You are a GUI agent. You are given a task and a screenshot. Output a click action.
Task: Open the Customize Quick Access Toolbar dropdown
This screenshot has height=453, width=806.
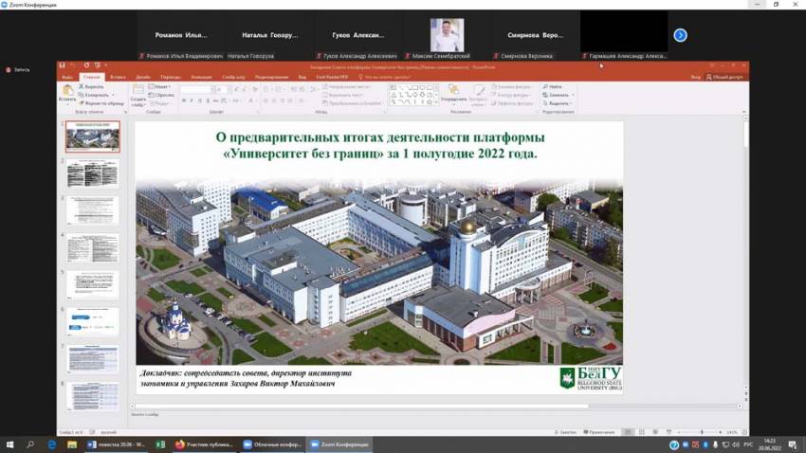coord(106,65)
